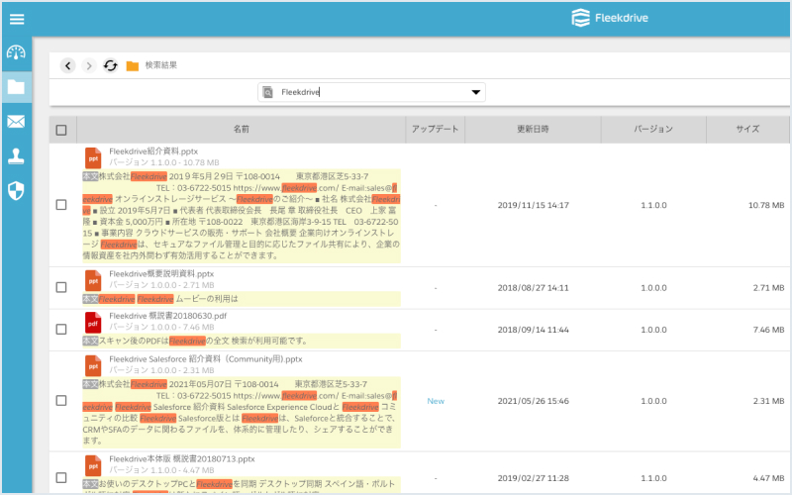
Task: Click text バージョン 1.0.0.0 - 2.71 MB
Action: (161, 285)
